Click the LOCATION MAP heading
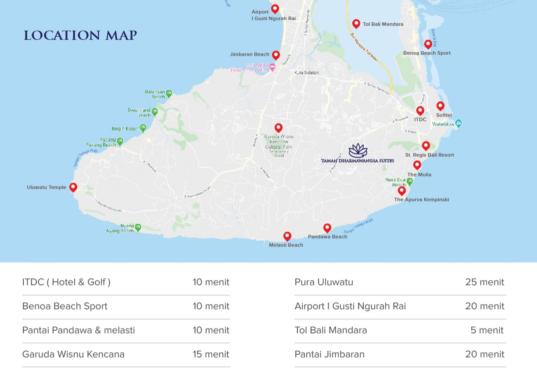The height and width of the screenshot is (381, 537). tap(80, 35)
